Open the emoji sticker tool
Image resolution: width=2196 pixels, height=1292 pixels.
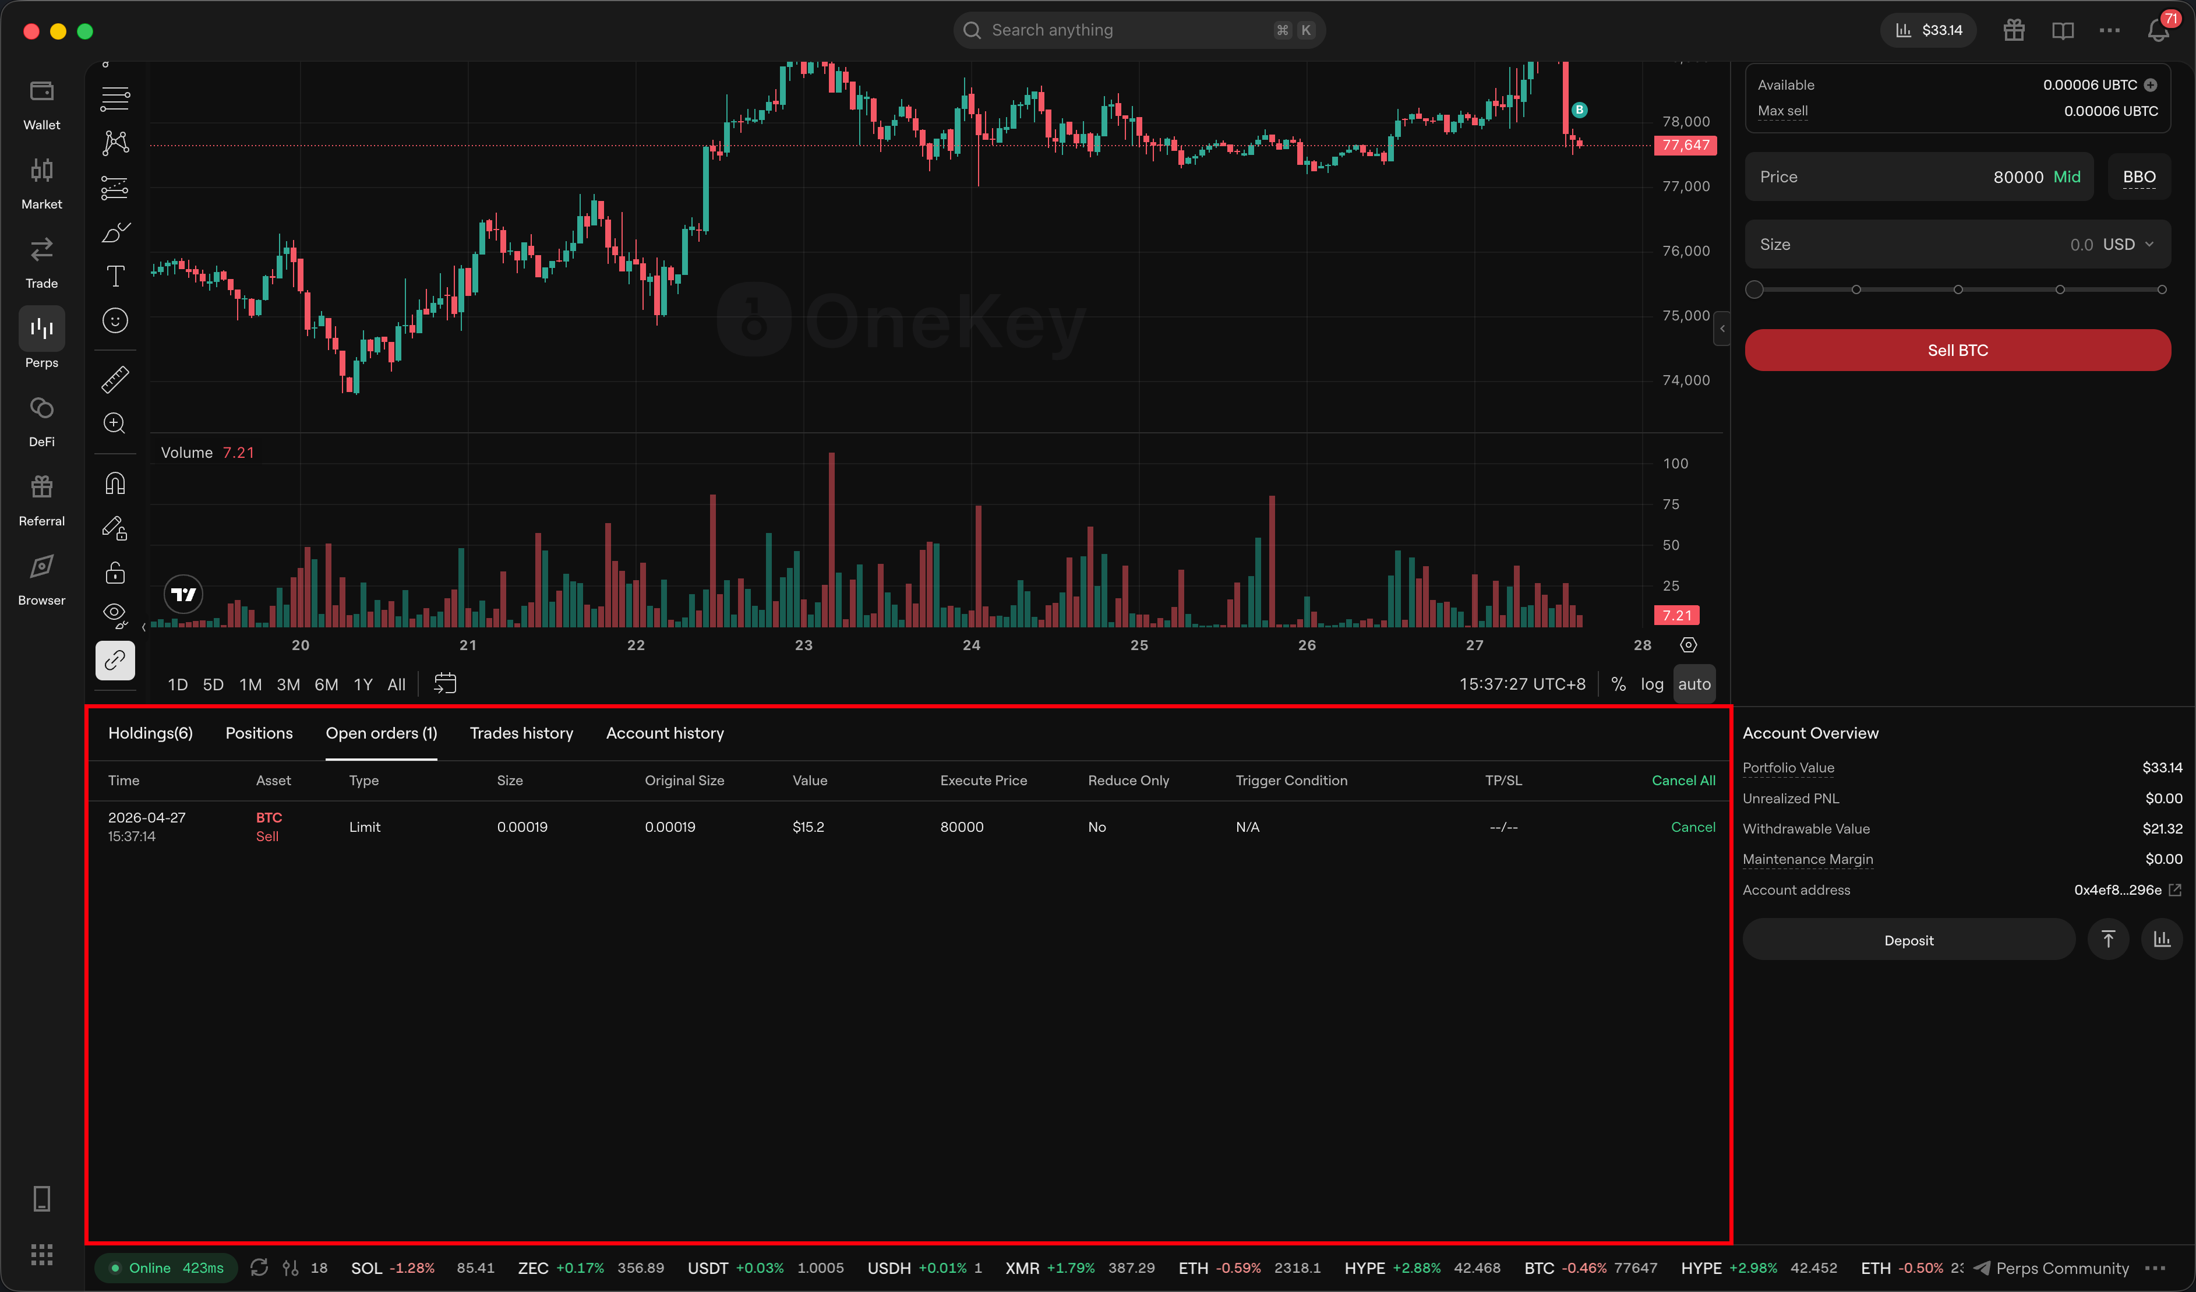coord(115,320)
